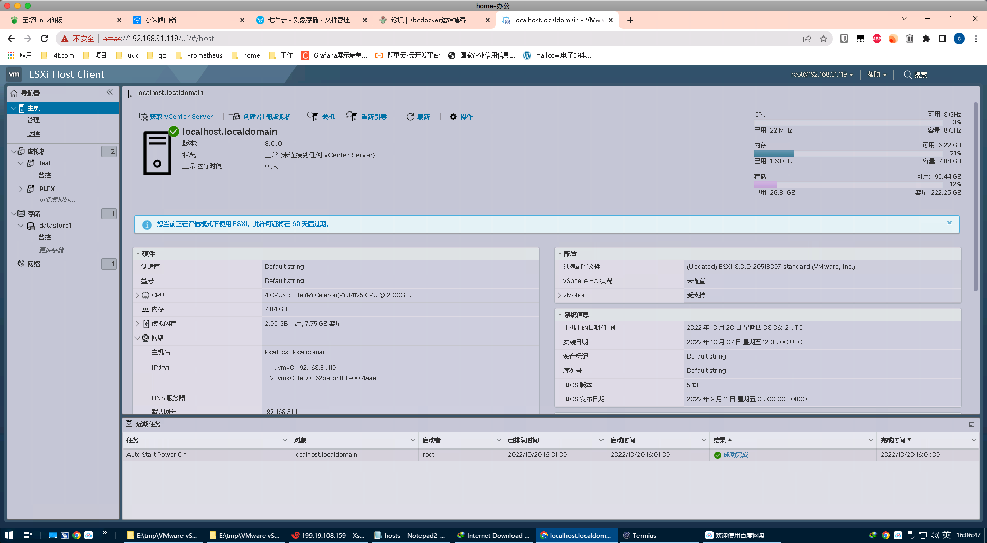
Task: Switch to 小米路由器 browser tab
Action: (x=188, y=20)
